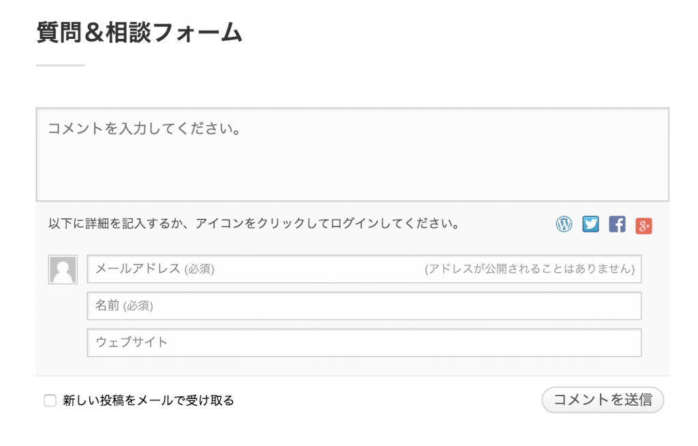
Task: Submit with the コメントを送信 button
Action: [x=603, y=400]
